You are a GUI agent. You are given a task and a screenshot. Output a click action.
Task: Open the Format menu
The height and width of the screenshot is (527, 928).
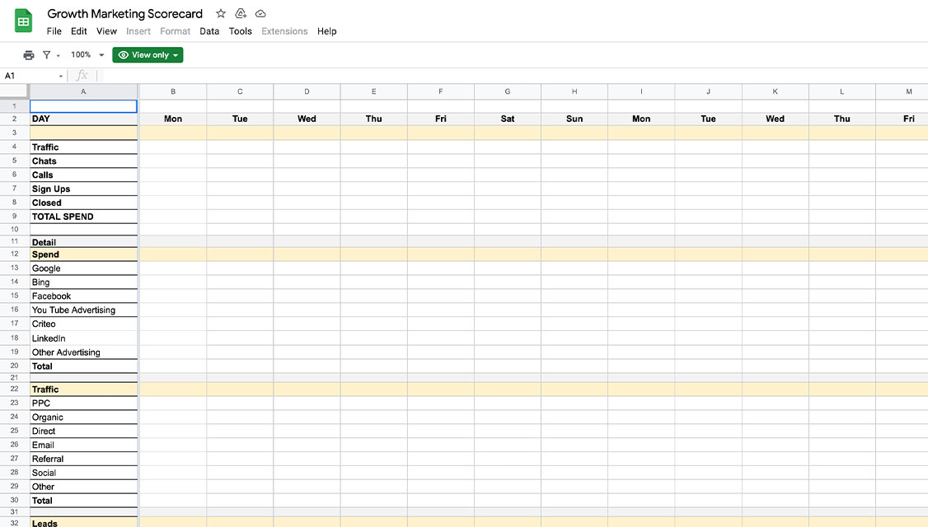click(176, 31)
